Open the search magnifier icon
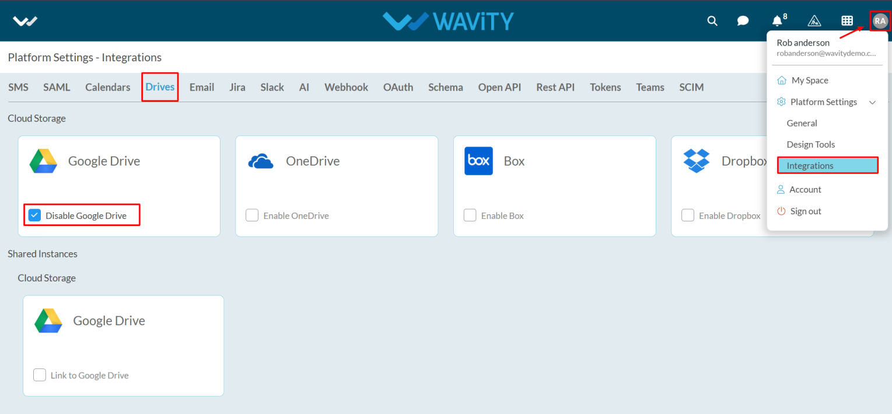Image resolution: width=892 pixels, height=414 pixels. point(712,21)
